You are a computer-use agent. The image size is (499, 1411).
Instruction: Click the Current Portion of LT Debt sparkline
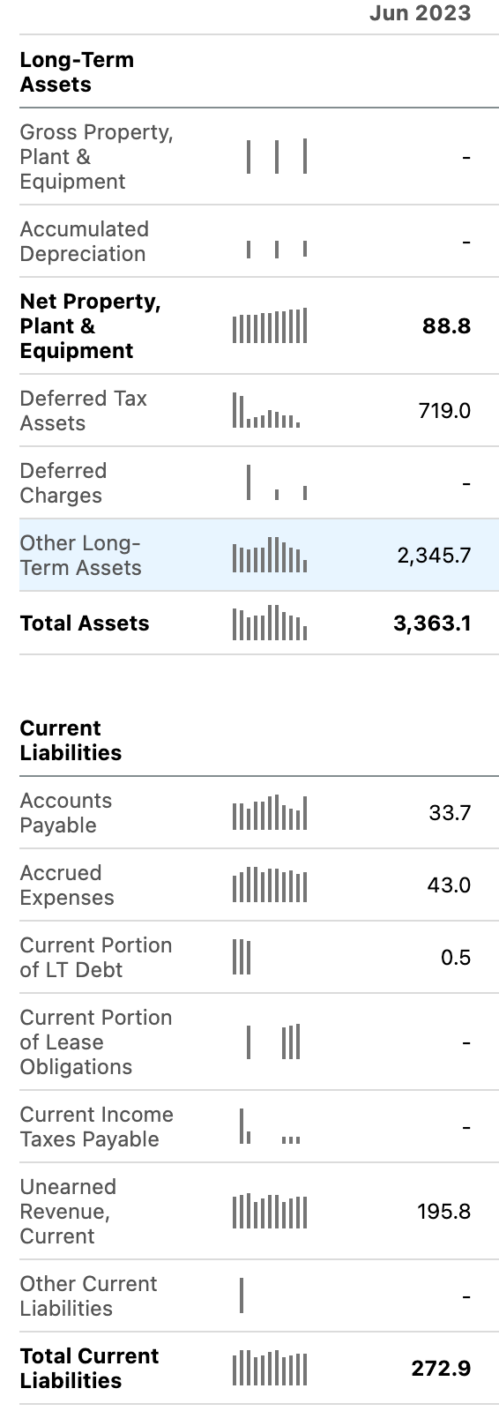pos(242,957)
